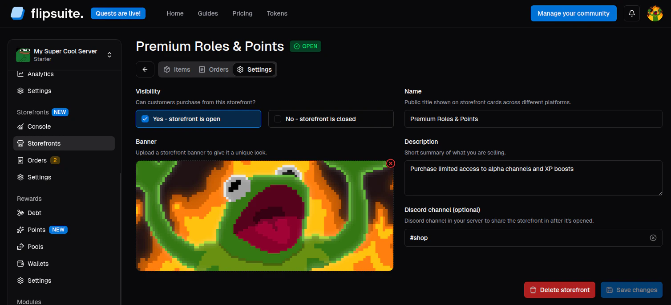
Task: Click the server avatar in sidebar
Action: (23, 55)
